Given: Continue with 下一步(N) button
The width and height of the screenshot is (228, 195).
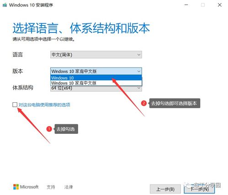Looking at the screenshot, I should click(x=199, y=189).
